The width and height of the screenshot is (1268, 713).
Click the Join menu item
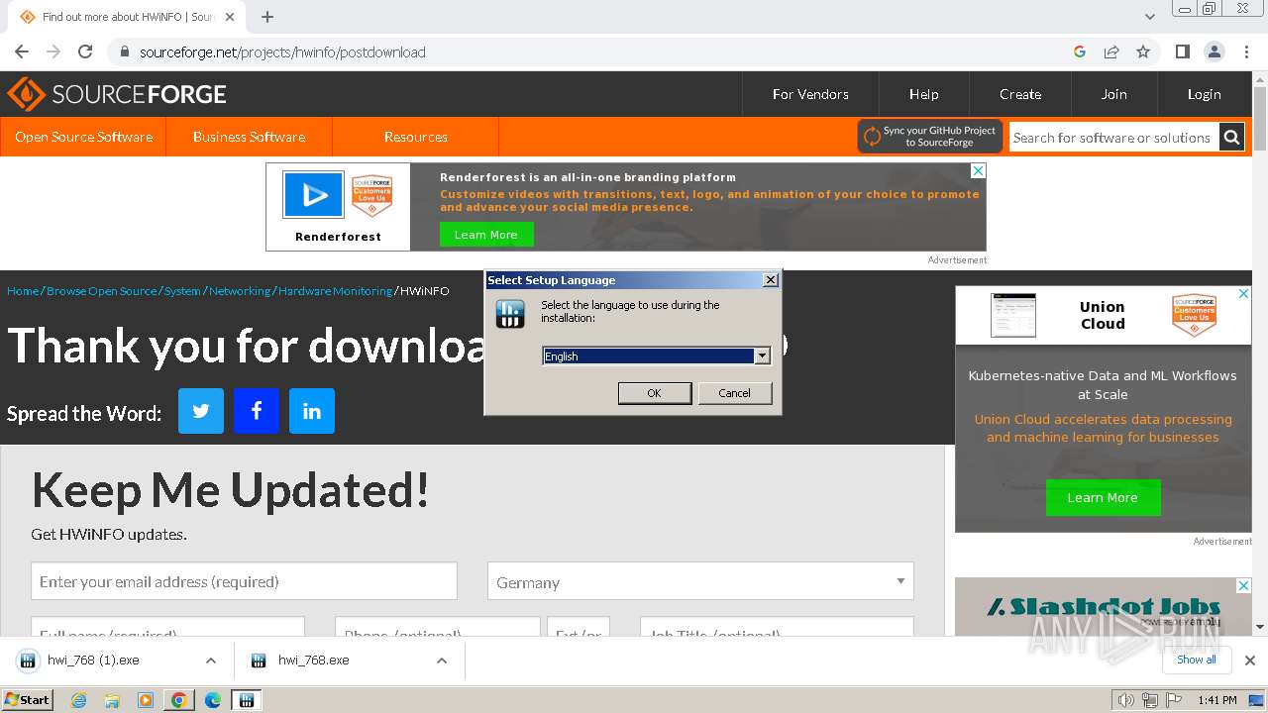click(x=1113, y=94)
